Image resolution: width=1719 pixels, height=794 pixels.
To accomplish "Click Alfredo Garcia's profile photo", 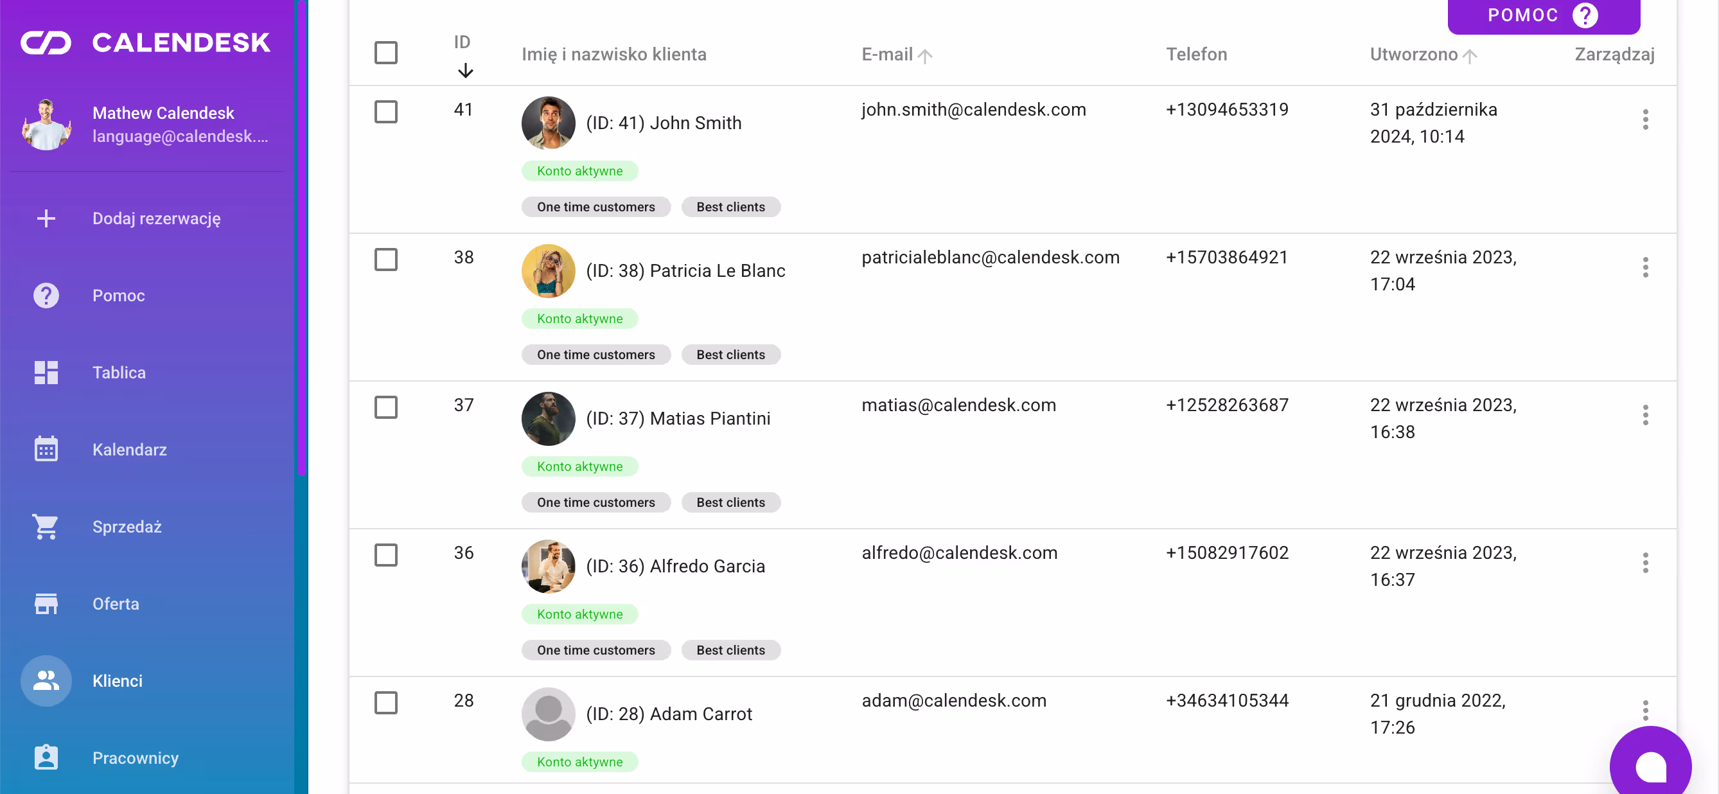I will [x=548, y=567].
